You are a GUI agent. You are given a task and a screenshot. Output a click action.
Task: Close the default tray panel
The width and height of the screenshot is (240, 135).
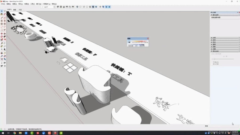[239, 12]
